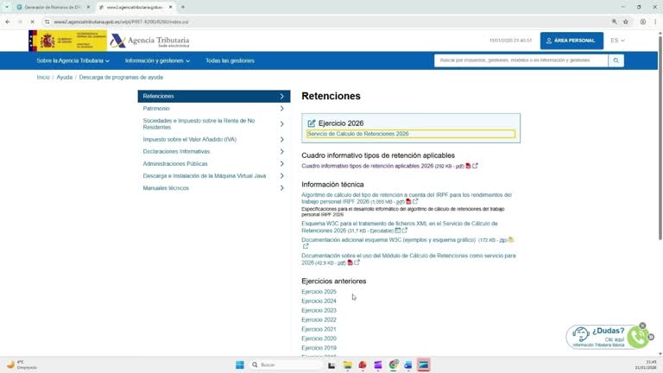Open Windows Start menu

coord(240,364)
